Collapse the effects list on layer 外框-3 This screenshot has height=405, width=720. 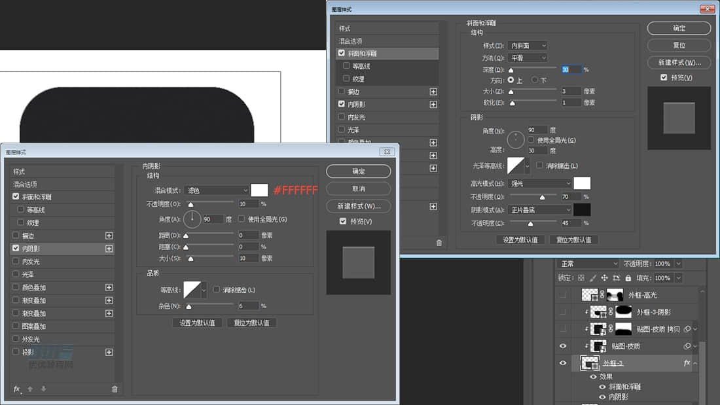tap(695, 363)
